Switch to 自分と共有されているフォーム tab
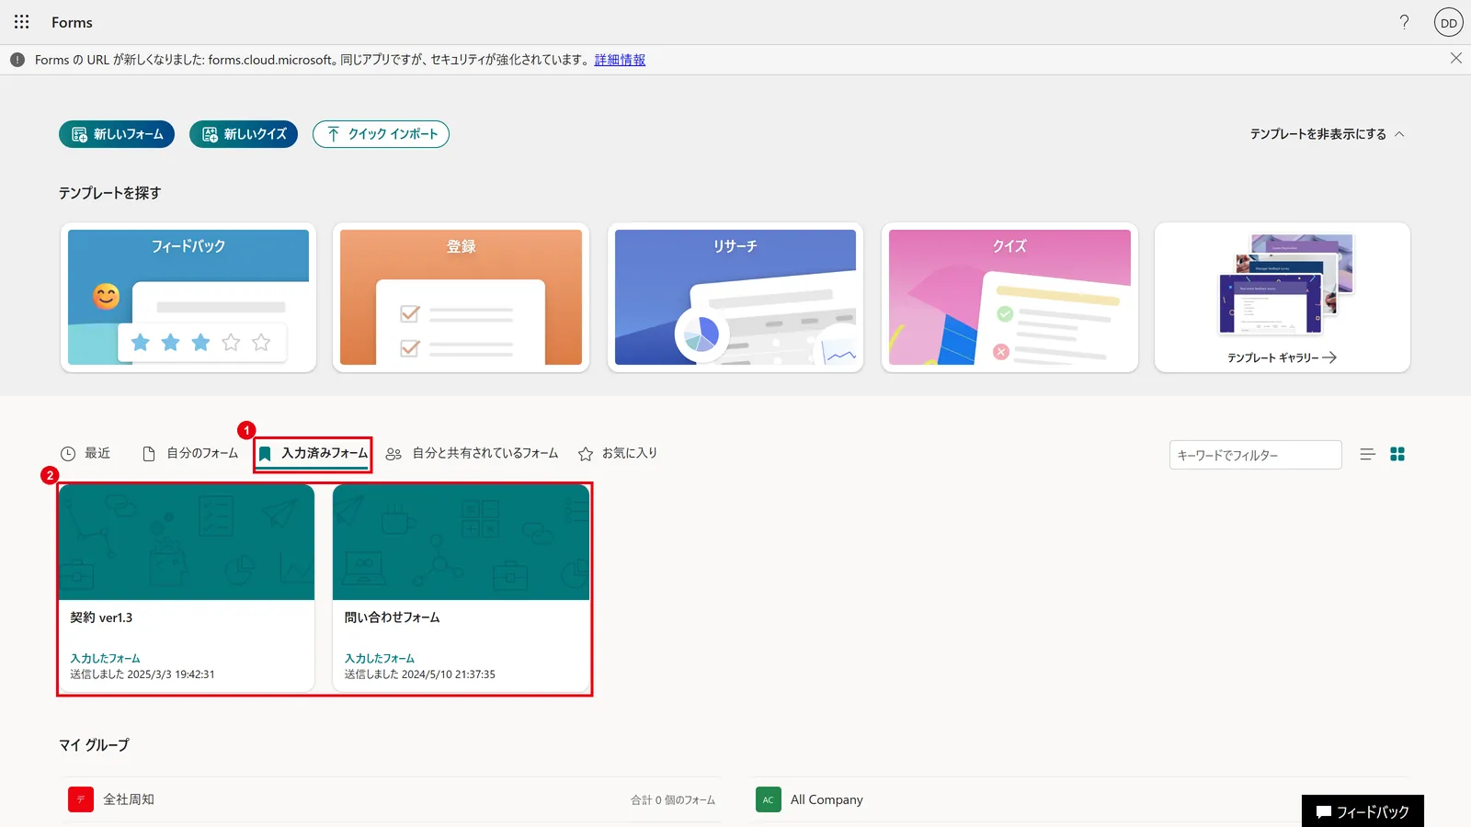Image resolution: width=1471 pixels, height=827 pixels. click(472, 453)
